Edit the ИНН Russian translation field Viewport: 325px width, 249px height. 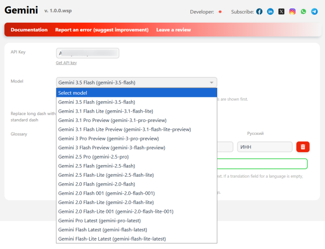click(265, 147)
